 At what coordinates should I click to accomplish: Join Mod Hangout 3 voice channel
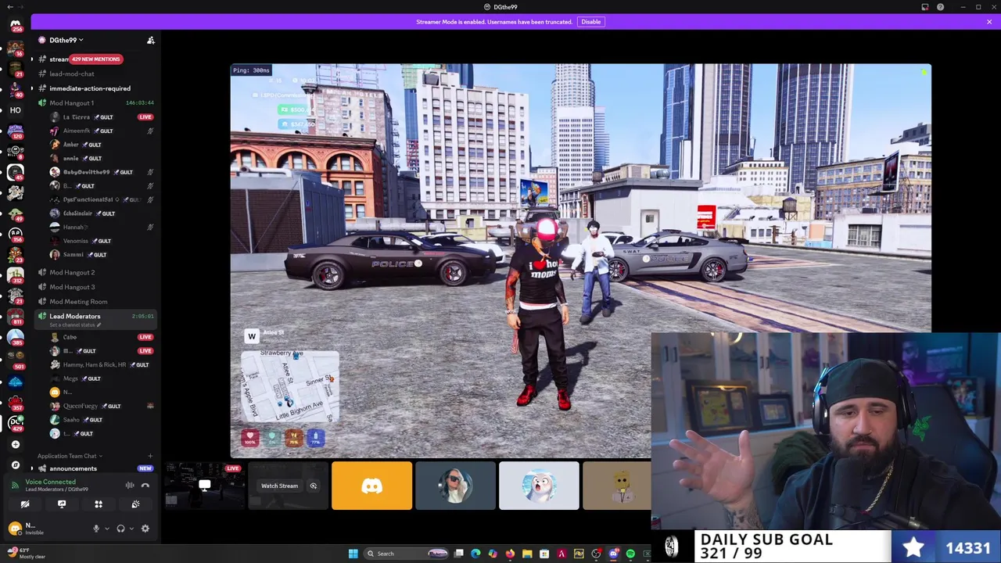(72, 287)
